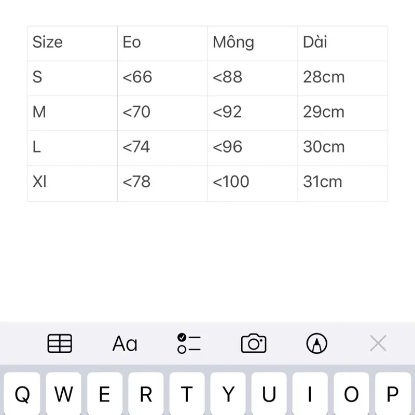Tap the markup pen icon
This screenshot has height=415, width=415.
tap(317, 343)
